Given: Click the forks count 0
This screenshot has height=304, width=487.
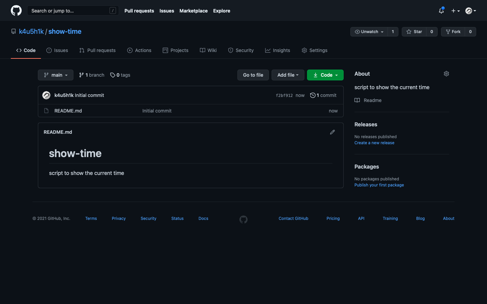Looking at the screenshot, I should (x=470, y=32).
